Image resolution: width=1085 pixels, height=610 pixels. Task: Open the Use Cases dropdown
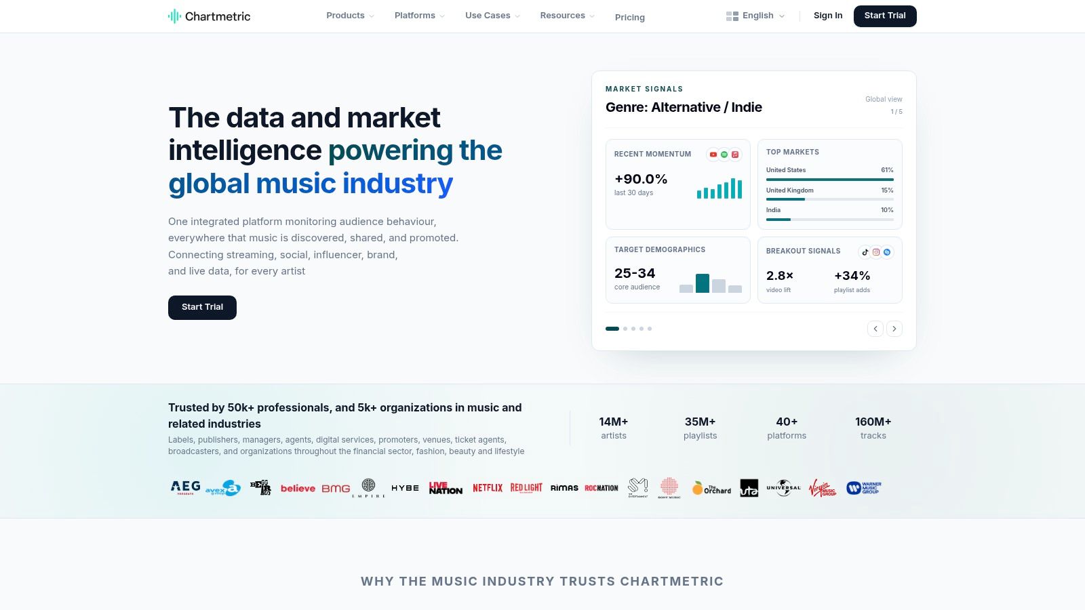click(x=493, y=16)
